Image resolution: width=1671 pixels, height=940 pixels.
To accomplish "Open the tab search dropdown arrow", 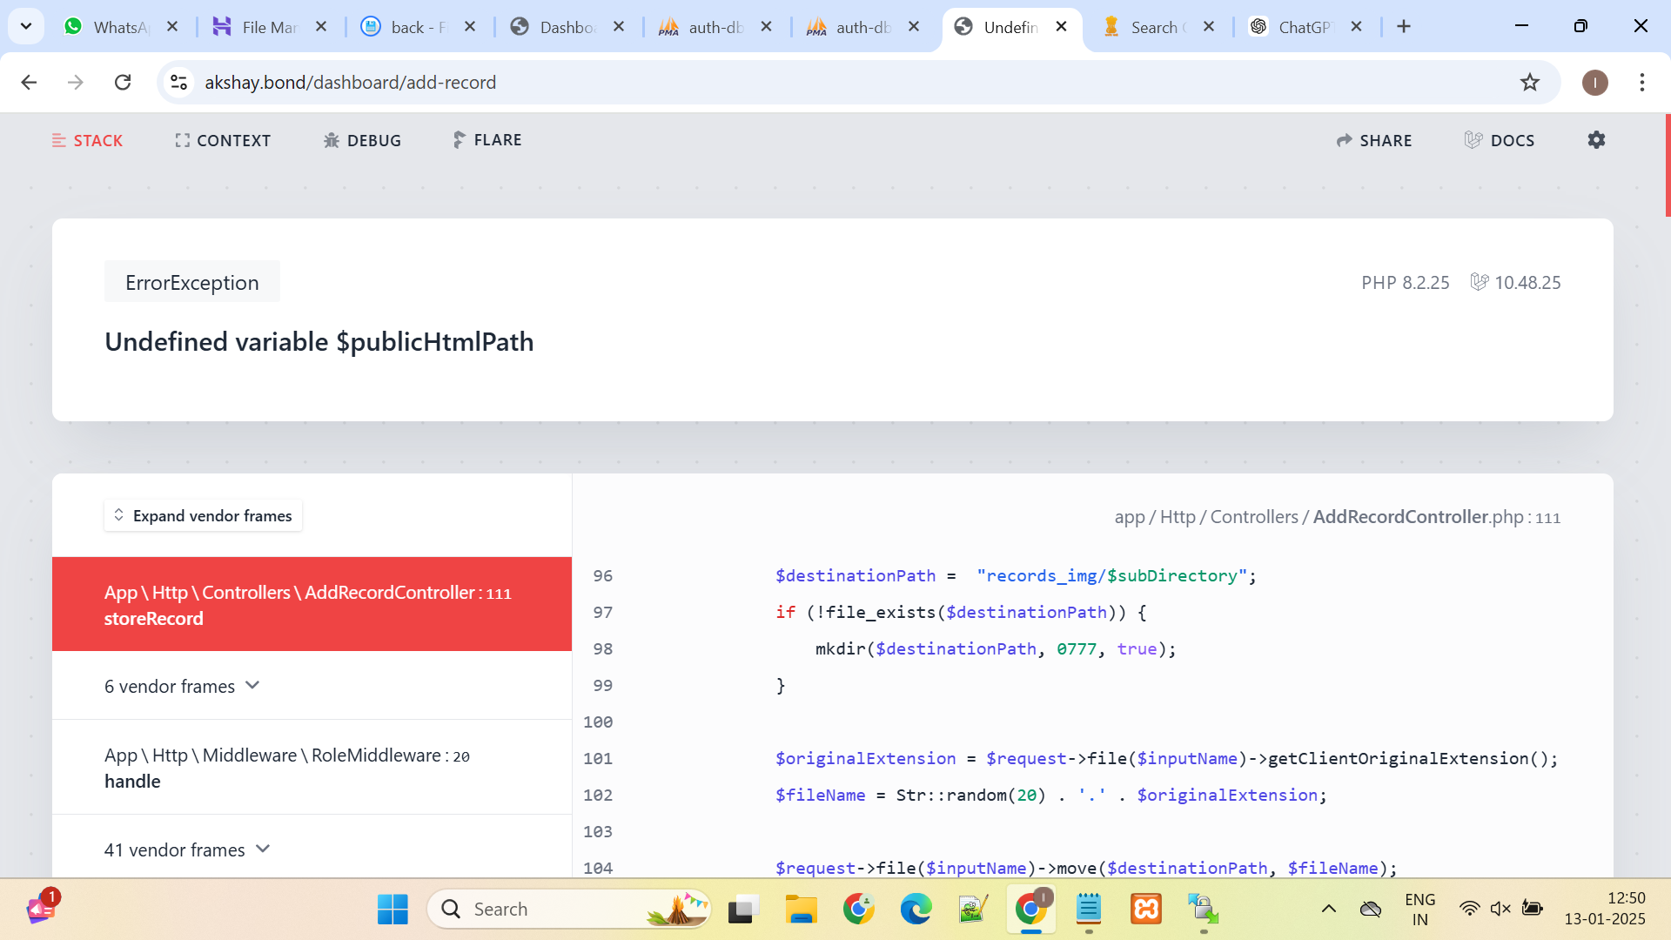I will tap(26, 26).
